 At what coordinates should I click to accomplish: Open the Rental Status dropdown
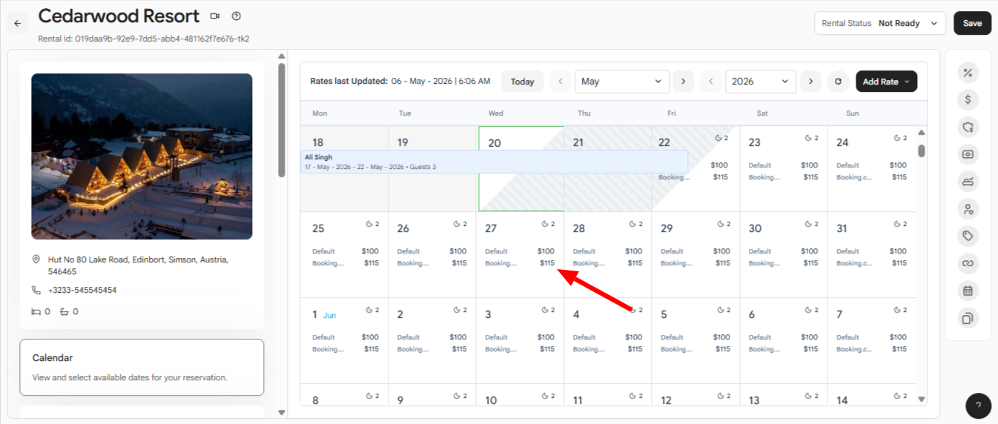(880, 23)
